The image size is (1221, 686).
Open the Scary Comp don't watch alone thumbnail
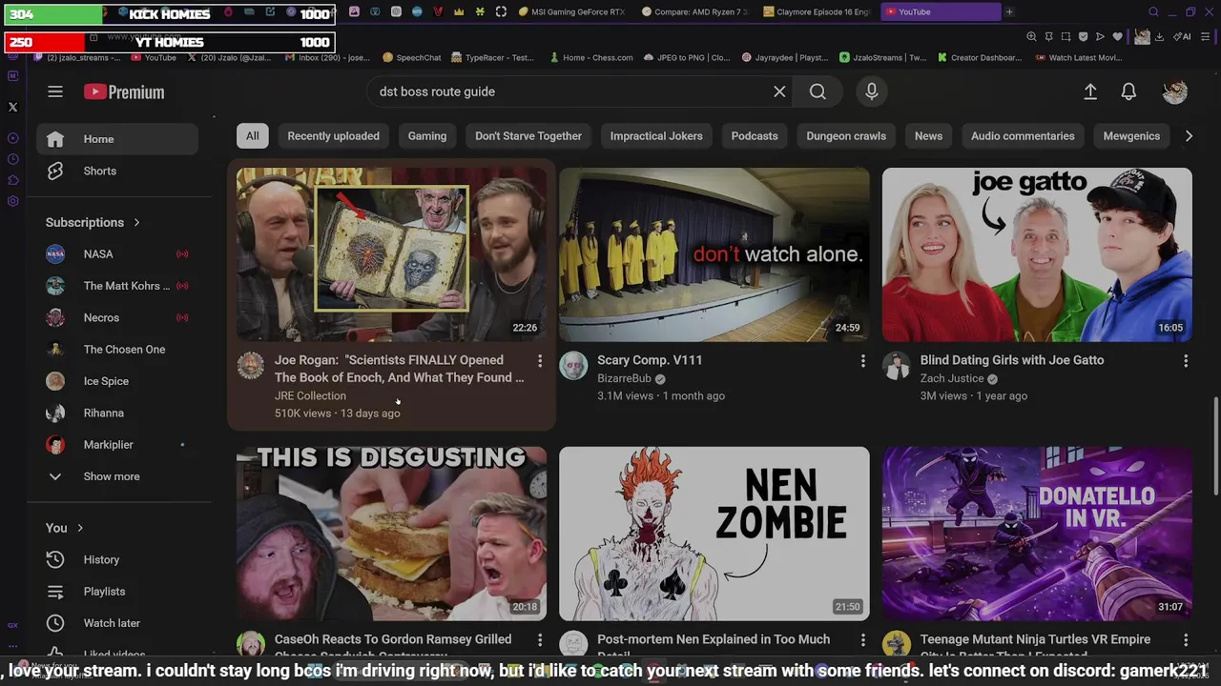714,254
